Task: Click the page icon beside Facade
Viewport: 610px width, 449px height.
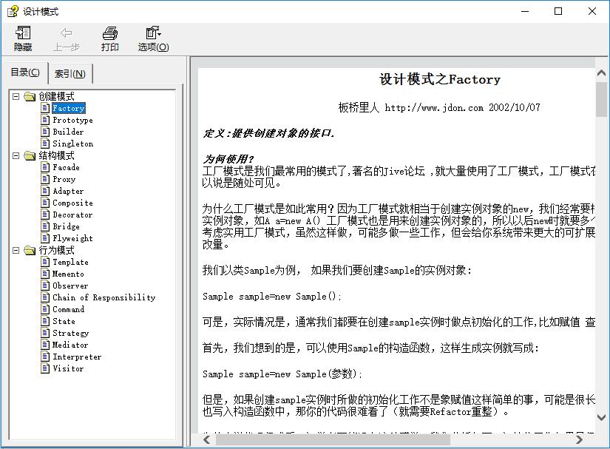Action: tap(46, 167)
